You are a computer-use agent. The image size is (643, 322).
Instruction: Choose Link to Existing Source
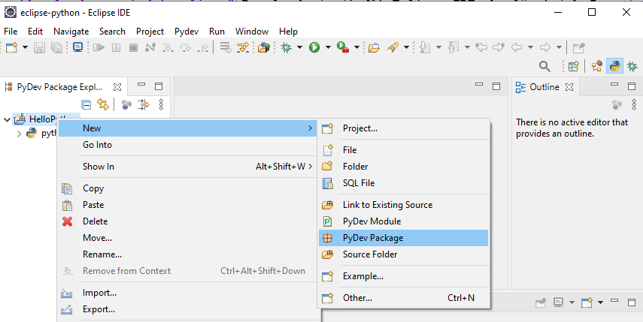tap(404, 205)
